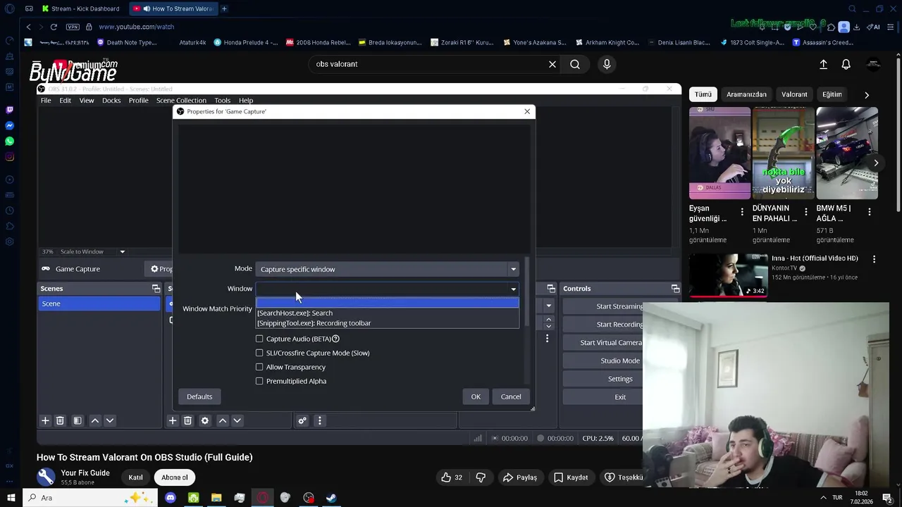Enable SLI/Crossfire Capture Mode checkbox

259,353
